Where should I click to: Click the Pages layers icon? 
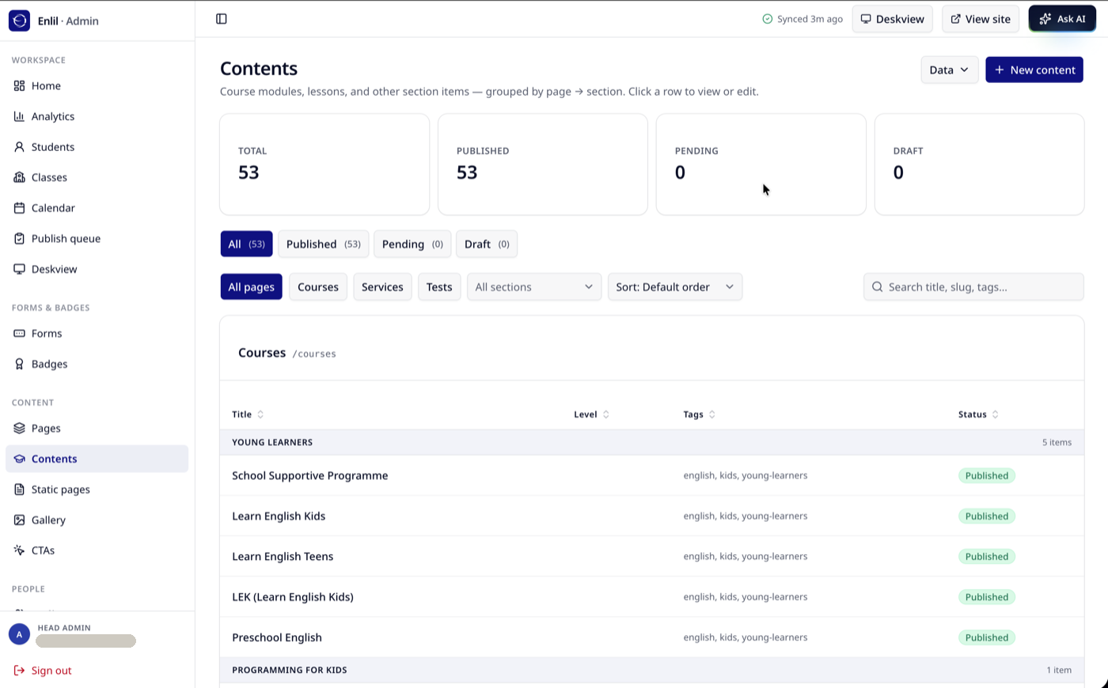pyautogui.click(x=19, y=428)
